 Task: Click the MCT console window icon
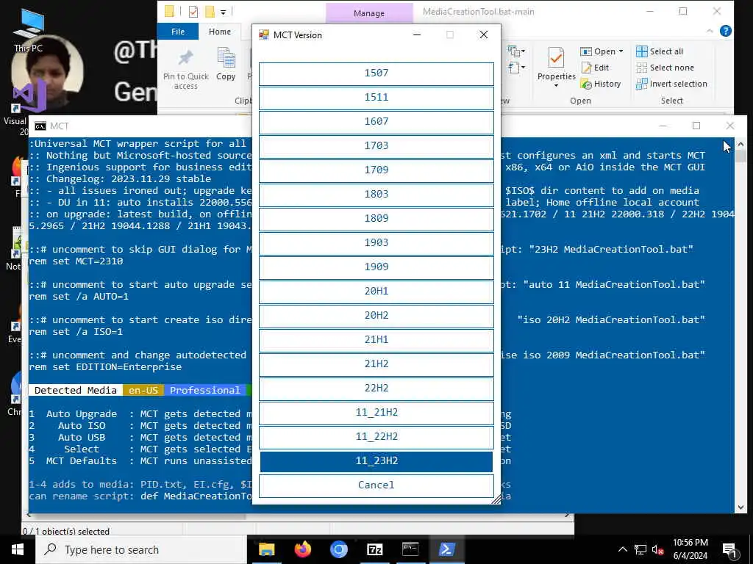tap(40, 126)
